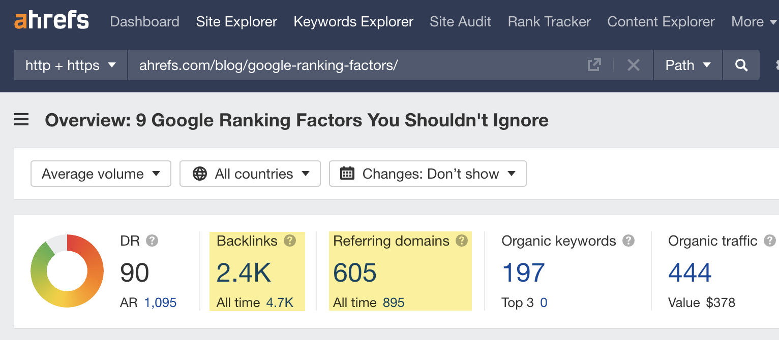Open Content Explorer
Image resolution: width=779 pixels, height=340 pixels.
pos(661,21)
